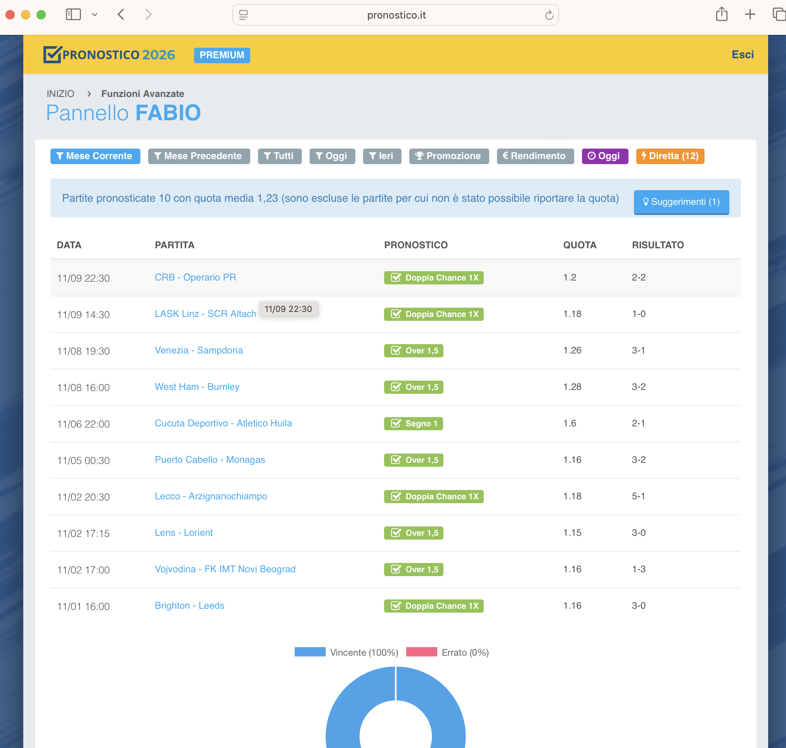Click the purple Oggi clock button
786x748 pixels.
[604, 156]
